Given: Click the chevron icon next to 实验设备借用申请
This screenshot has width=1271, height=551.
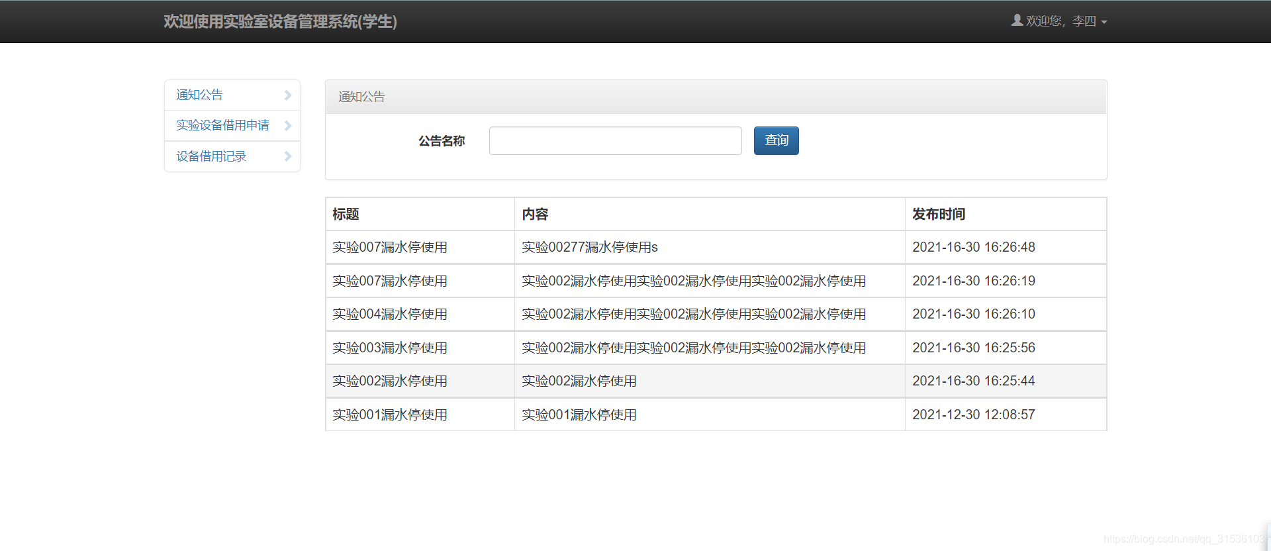Looking at the screenshot, I should click(x=288, y=126).
